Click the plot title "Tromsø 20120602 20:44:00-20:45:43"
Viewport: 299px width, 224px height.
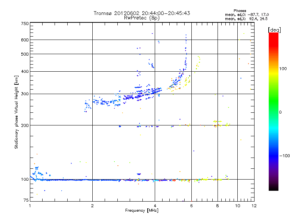(x=142, y=13)
